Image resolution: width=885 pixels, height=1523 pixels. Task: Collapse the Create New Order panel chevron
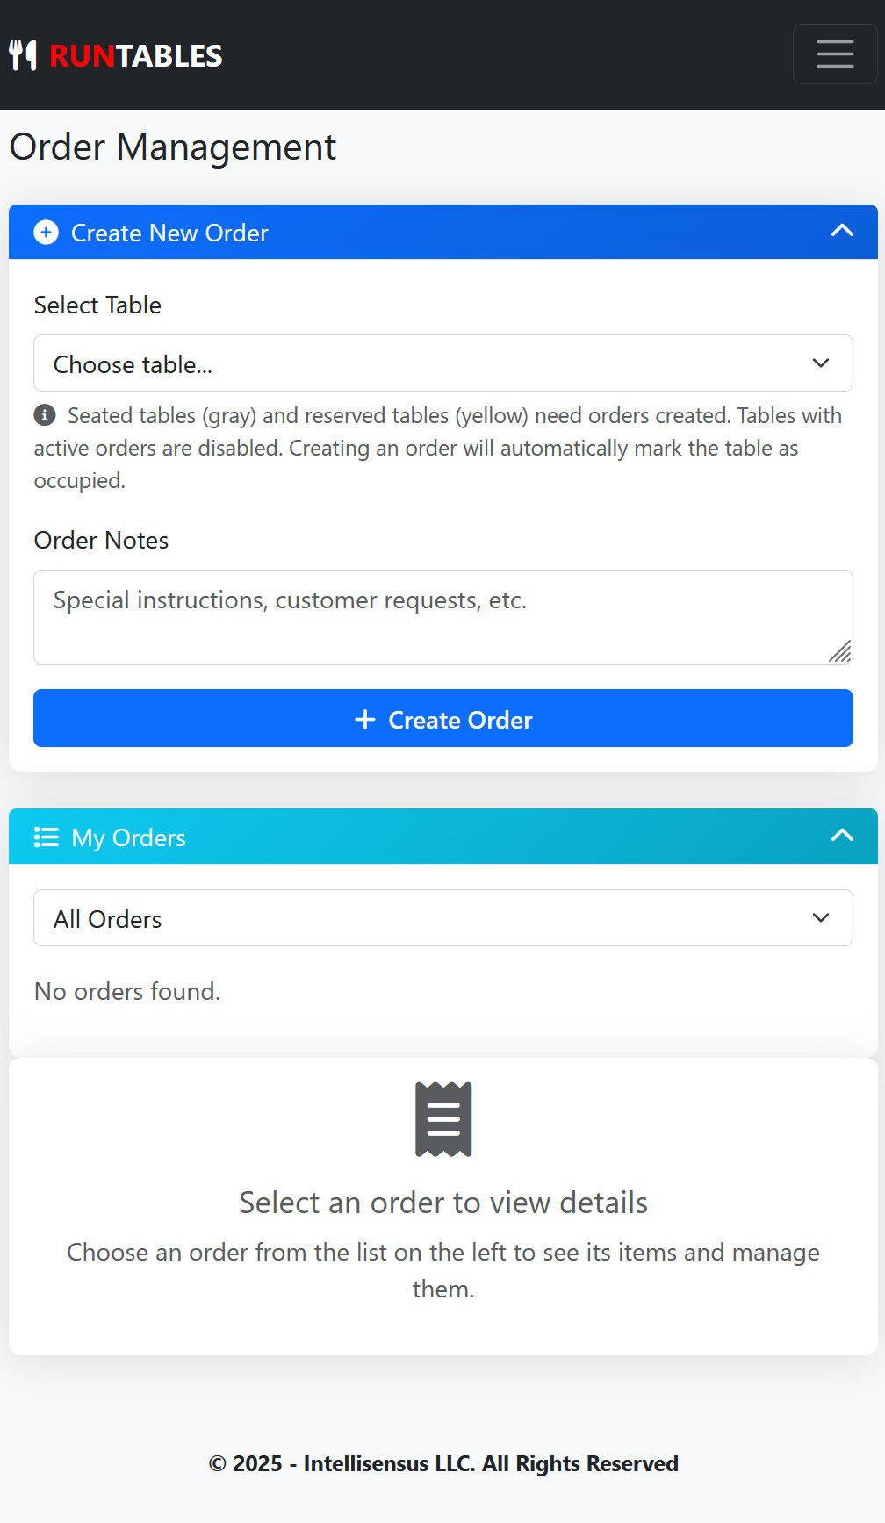click(842, 231)
